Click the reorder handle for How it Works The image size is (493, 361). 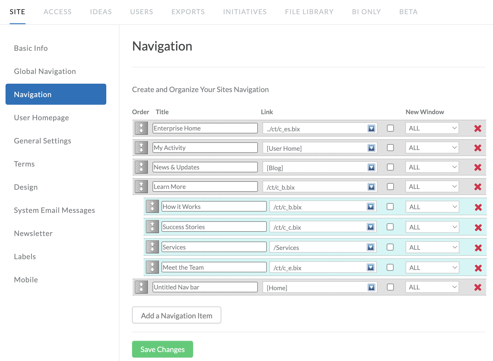coord(152,206)
